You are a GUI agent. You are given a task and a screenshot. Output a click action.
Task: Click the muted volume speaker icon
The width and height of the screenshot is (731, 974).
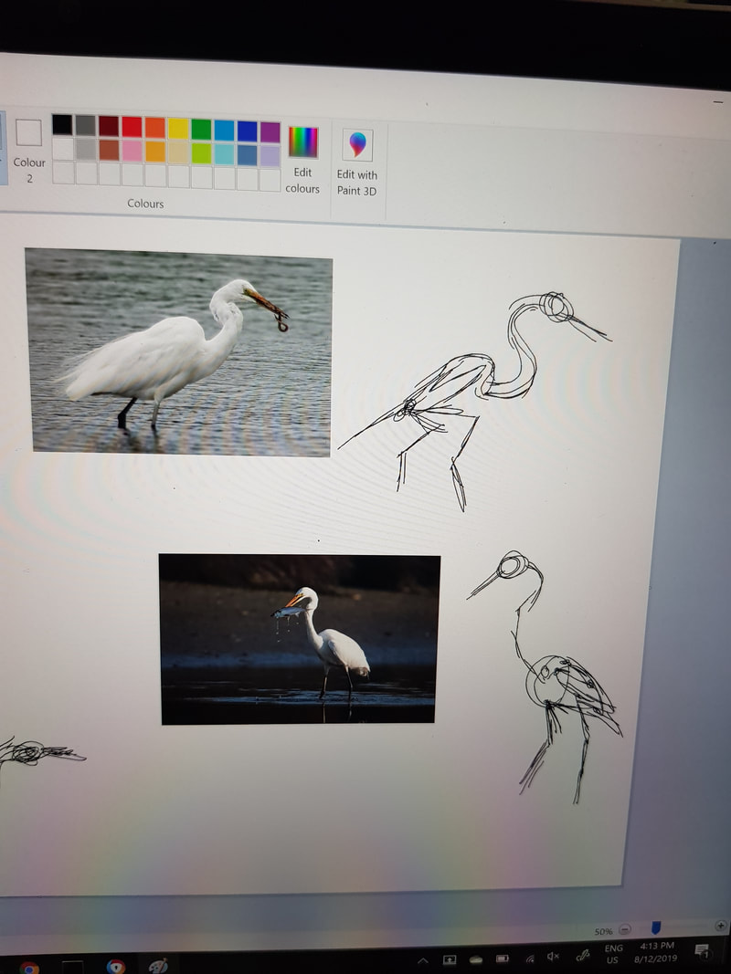click(x=553, y=957)
